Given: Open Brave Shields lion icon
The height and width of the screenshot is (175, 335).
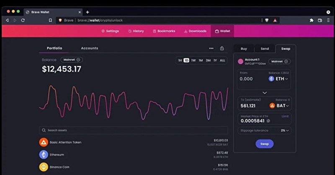Looking at the screenshot, I should coord(267,20).
